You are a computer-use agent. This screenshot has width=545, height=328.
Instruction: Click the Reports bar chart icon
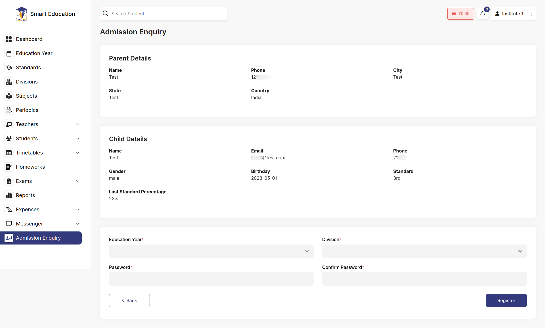[x=9, y=195]
